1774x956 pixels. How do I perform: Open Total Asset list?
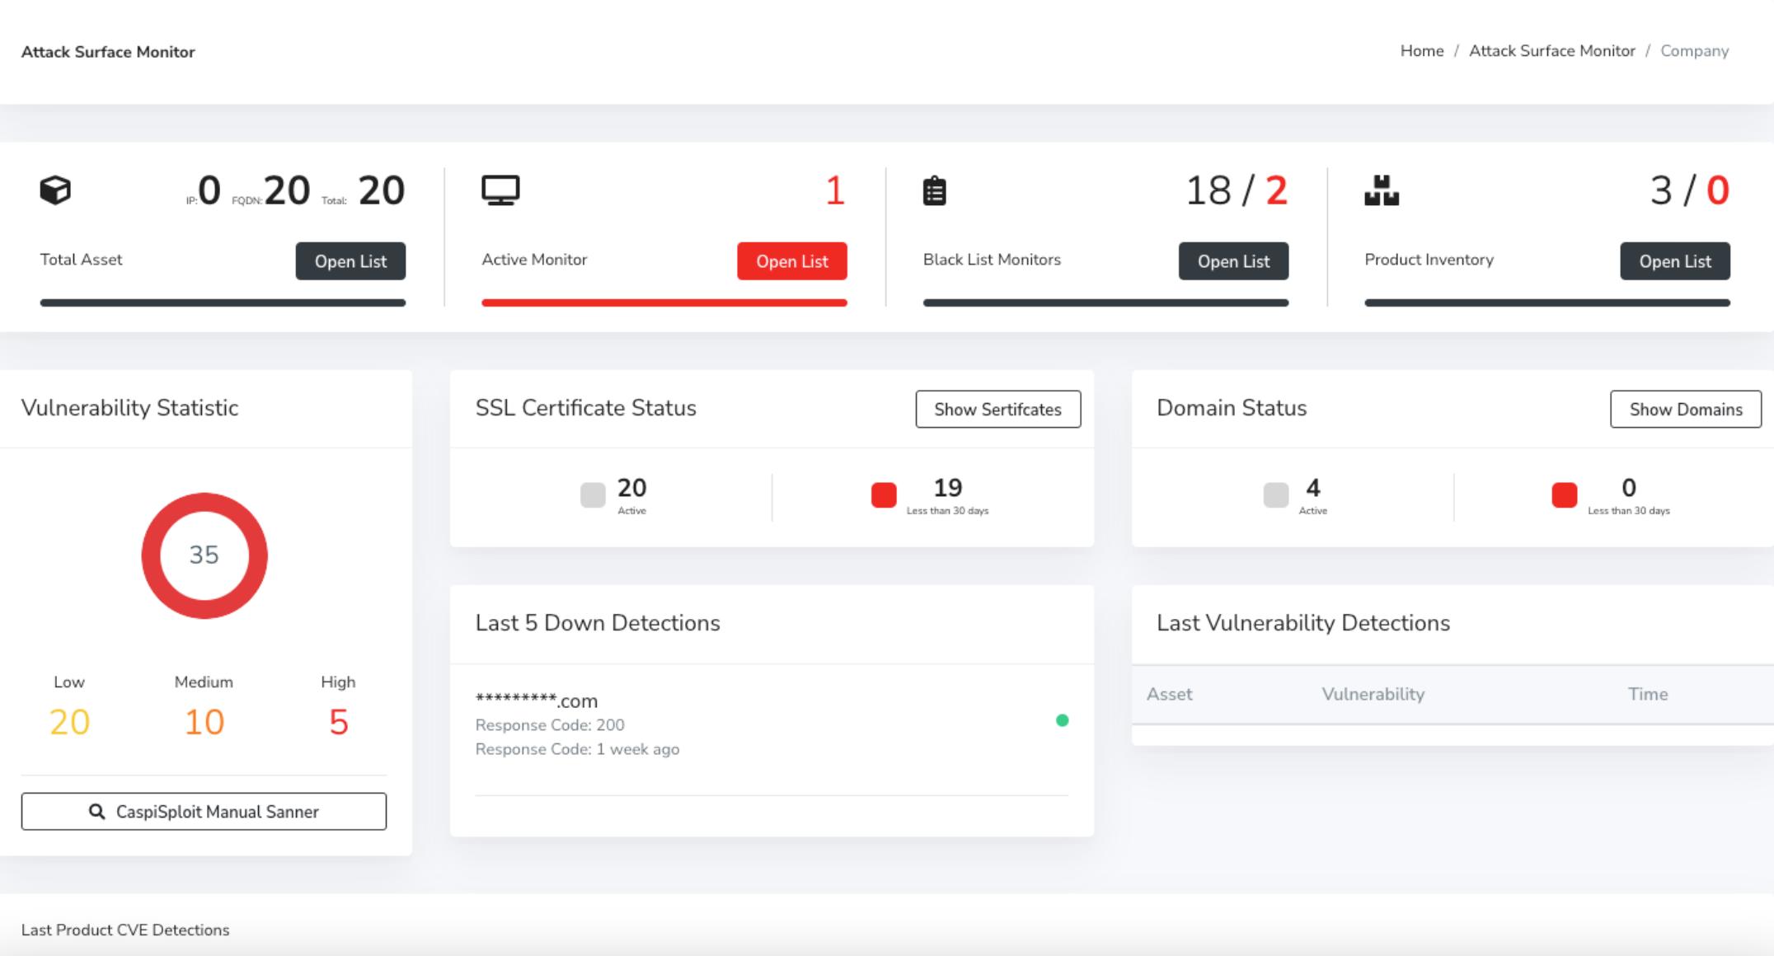pos(351,260)
